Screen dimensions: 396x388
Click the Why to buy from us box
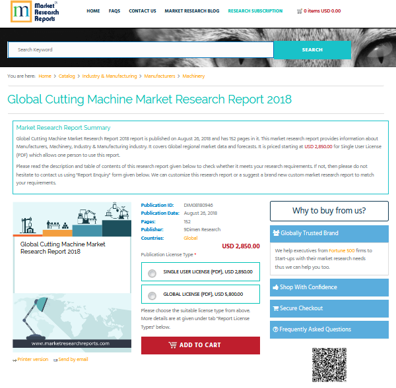click(329, 211)
